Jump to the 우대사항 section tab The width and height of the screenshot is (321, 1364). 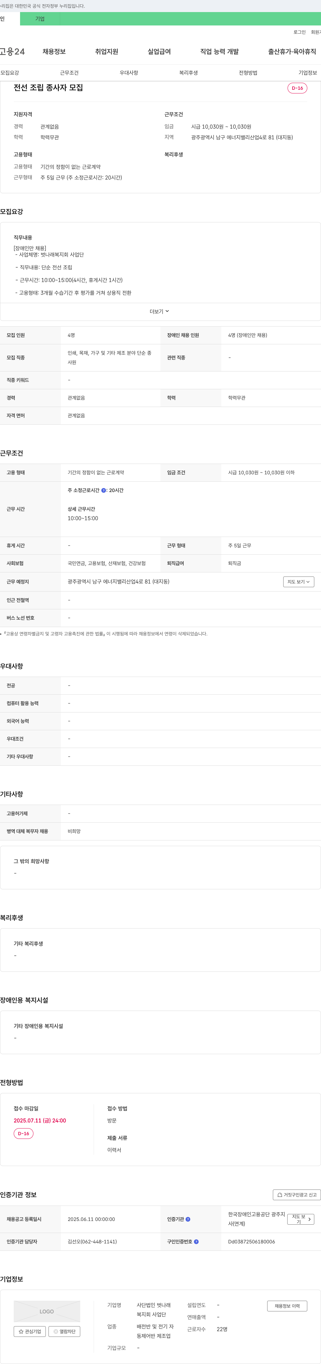(x=128, y=73)
